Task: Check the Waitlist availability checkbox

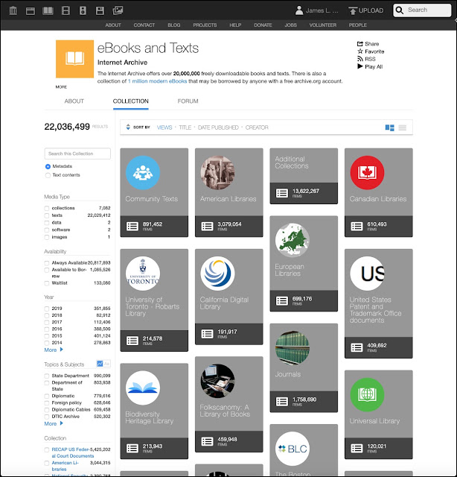Action: (47, 283)
